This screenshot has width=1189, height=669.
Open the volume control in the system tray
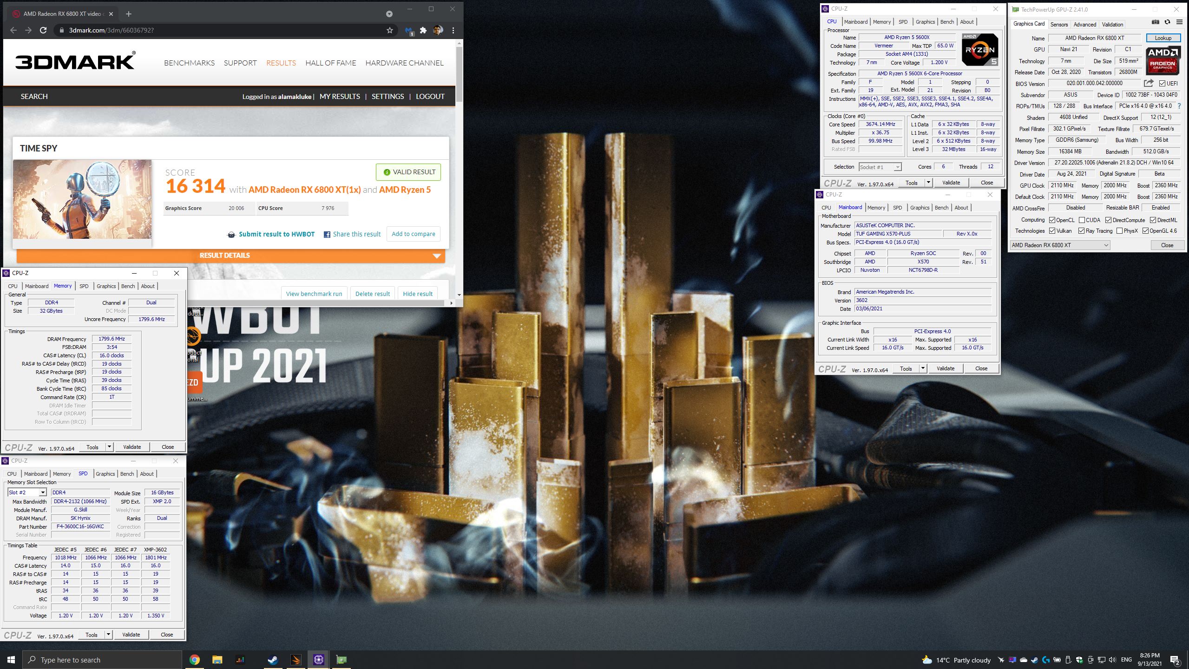1112,660
